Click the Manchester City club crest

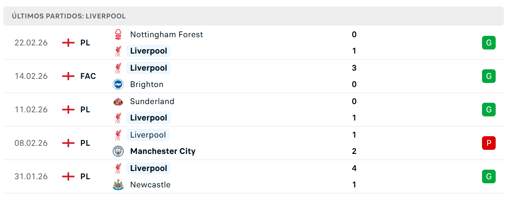(118, 151)
